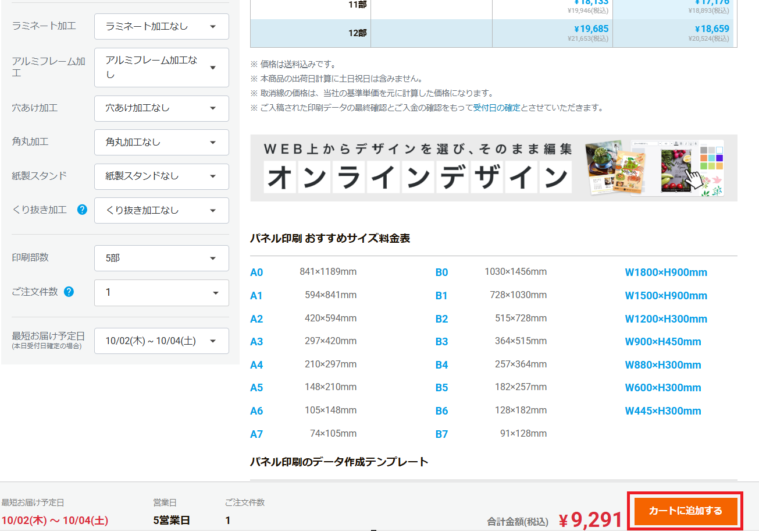Screen dimensions: 759x531
Task: Select the A3 size link
Action: [256, 342]
